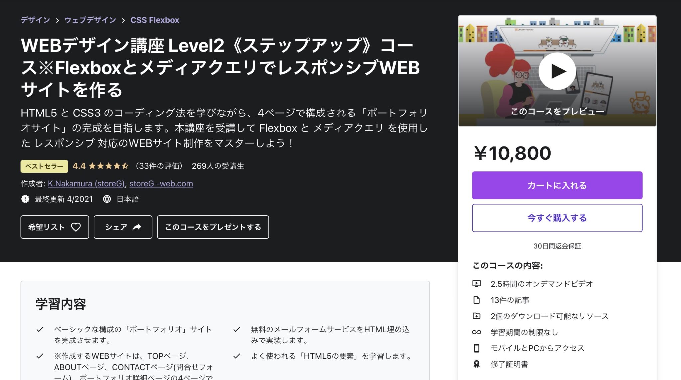This screenshot has height=380, width=681.
Task: Select the ウェブデザイン breadcrumb item
Action: click(89, 20)
